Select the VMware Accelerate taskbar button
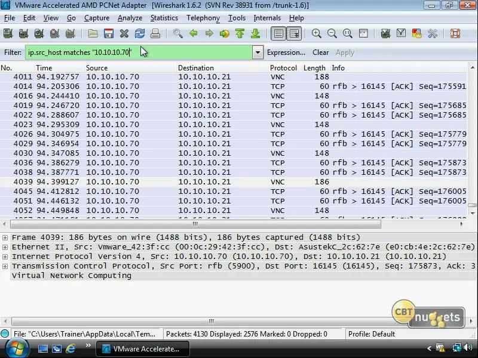This screenshot has width=478, height=358. [143, 348]
